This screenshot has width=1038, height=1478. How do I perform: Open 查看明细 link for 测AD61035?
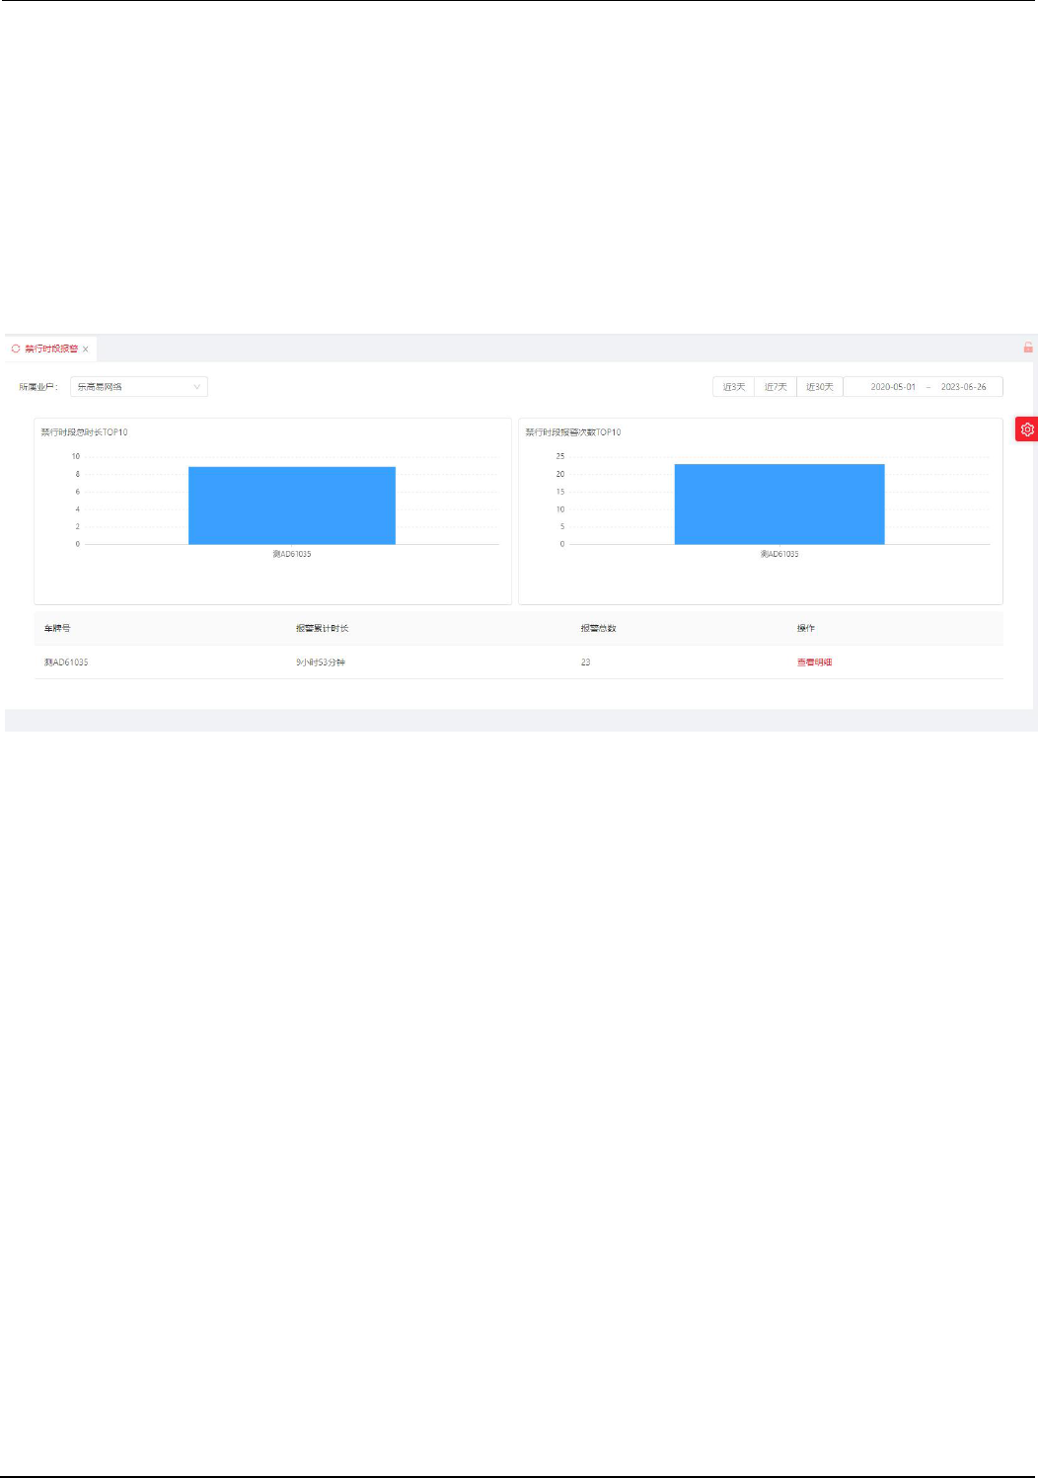pos(815,662)
